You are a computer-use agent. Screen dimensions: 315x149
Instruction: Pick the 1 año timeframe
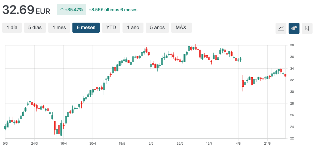pos(133,28)
